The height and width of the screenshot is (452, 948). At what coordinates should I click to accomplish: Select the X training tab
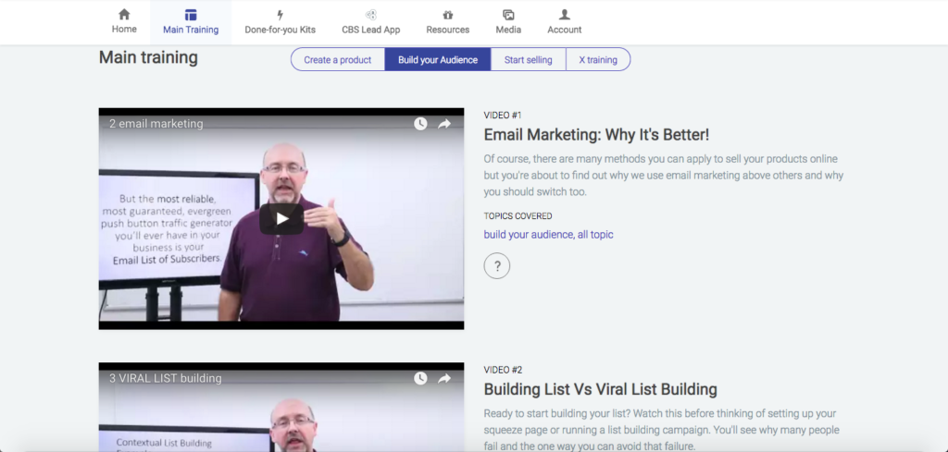click(x=598, y=60)
